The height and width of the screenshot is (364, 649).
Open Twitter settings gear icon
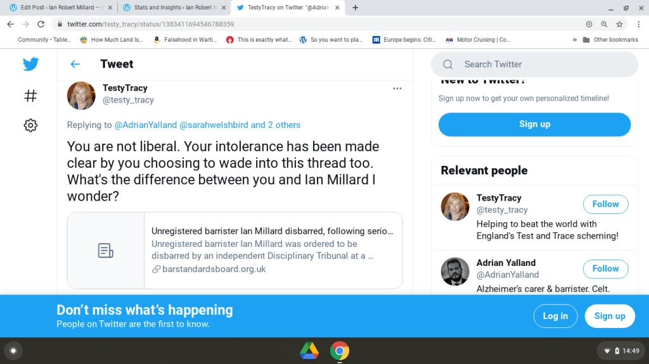pos(30,125)
